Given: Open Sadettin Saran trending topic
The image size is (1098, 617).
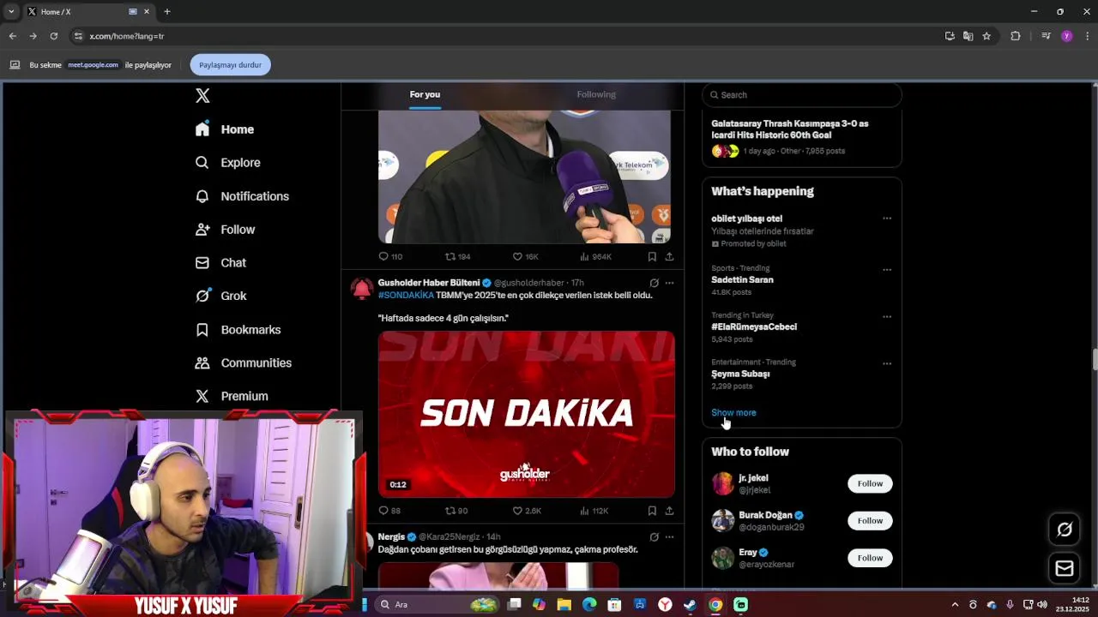Looking at the screenshot, I should point(742,280).
